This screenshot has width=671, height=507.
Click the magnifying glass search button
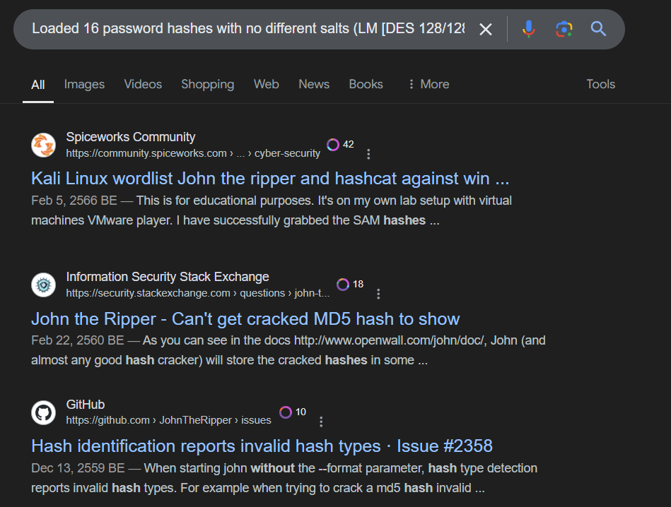point(598,29)
